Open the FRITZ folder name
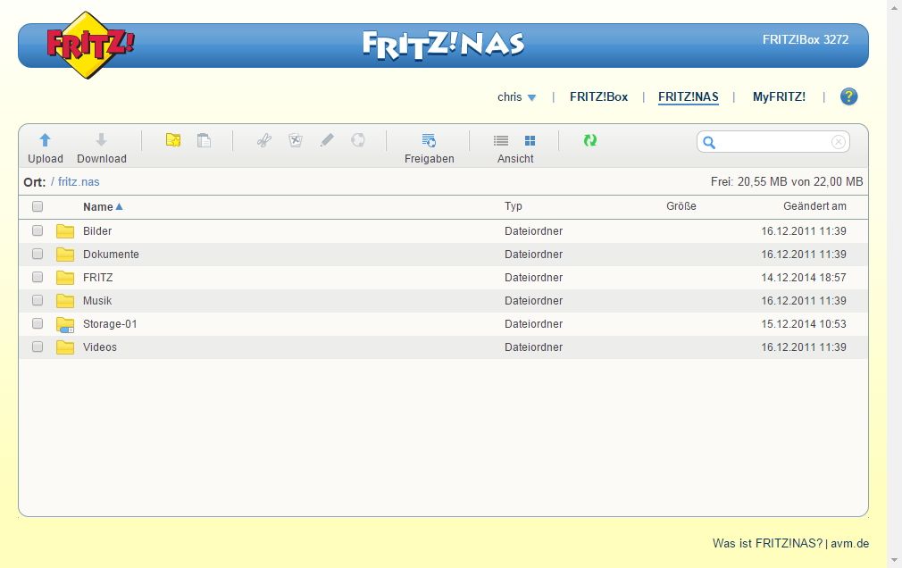Screen dimensions: 902x568 pyautogui.click(x=98, y=278)
